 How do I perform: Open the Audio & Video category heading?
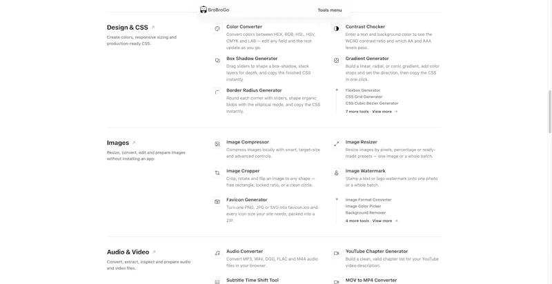(x=128, y=252)
